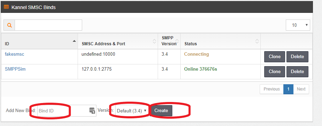Delete the SMPPSim bind
This screenshot has height=126, width=322.
click(297, 72)
